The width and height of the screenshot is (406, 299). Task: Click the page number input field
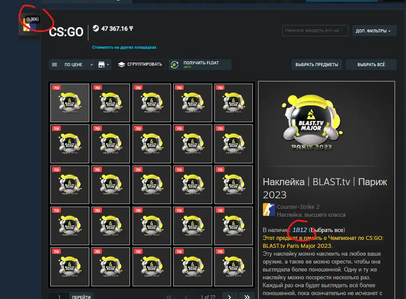(x=59, y=297)
